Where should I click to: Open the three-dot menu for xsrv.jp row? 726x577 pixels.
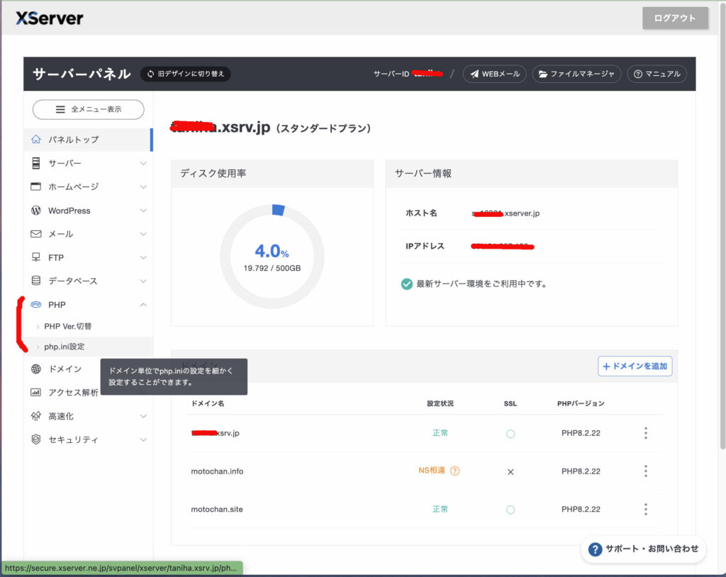pos(645,433)
